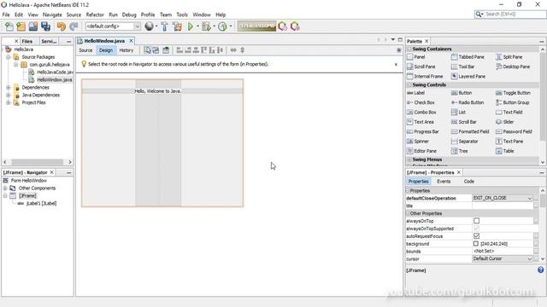This screenshot has width=547, height=307.
Task: Click the background property ellipsis button
Action: [536, 244]
